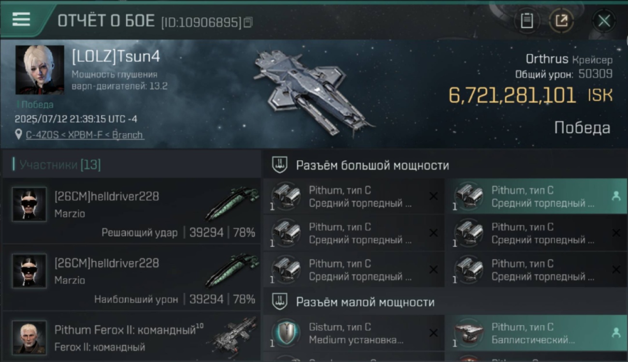
Task: Click the X on the first torpedo launcher
Action: pyautogui.click(x=433, y=196)
